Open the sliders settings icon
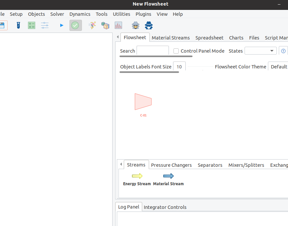This screenshot has width=288, height=226. pos(45,25)
